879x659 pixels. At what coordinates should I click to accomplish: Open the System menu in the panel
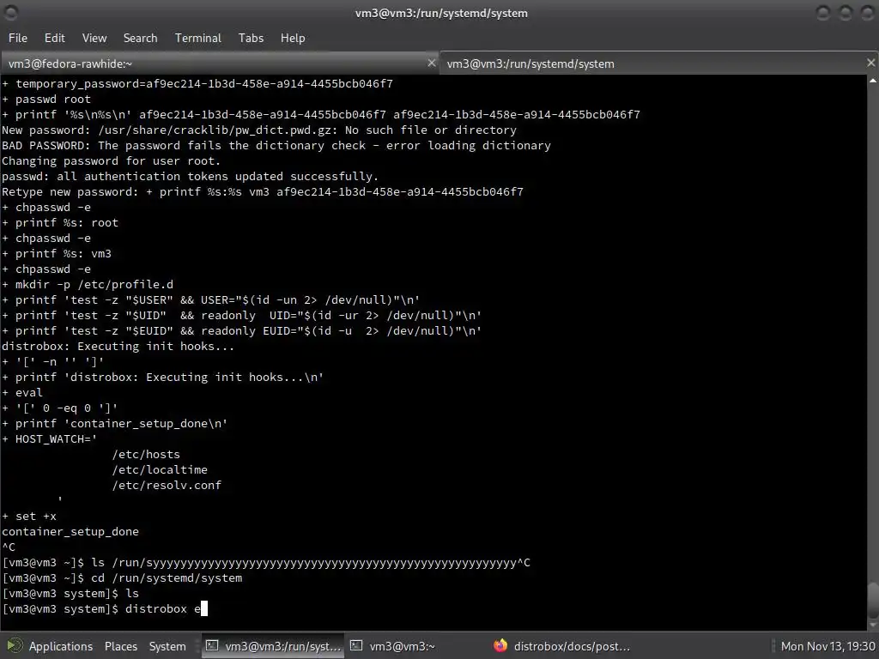click(167, 646)
